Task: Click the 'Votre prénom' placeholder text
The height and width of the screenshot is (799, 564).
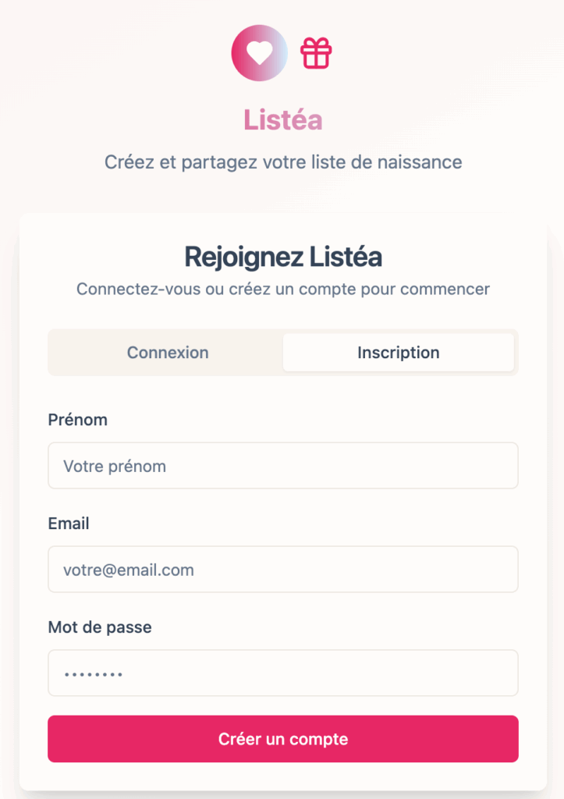Action: [115, 467]
